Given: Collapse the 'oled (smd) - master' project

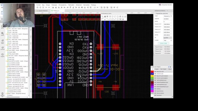Looking at the screenshot, I should [x=6, y=55].
